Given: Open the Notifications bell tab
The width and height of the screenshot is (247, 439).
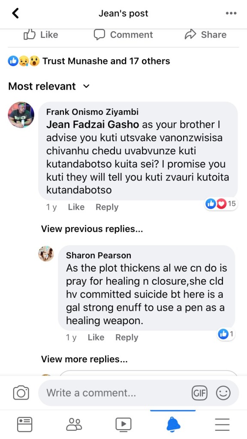Looking at the screenshot, I should click(x=173, y=424).
